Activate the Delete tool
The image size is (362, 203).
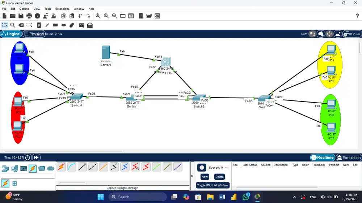[x=21, y=25]
